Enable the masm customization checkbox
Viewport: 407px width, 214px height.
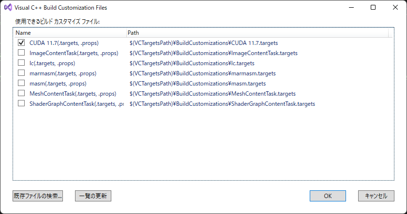click(x=21, y=83)
